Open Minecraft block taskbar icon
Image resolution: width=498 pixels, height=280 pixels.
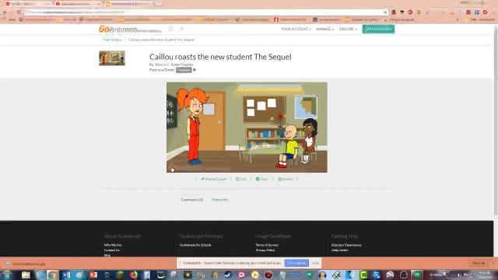coord(120,275)
